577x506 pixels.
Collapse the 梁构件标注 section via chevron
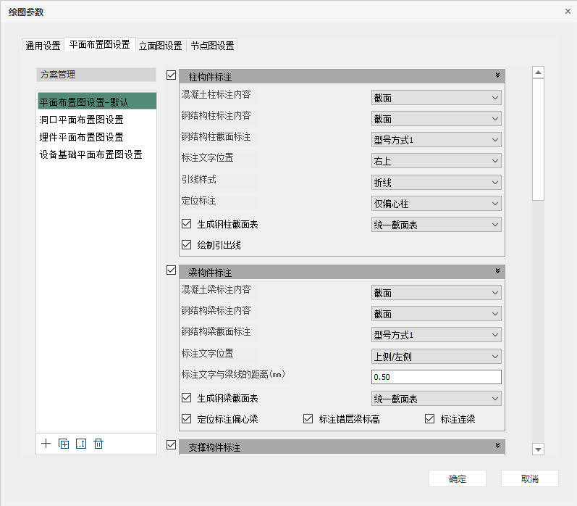point(497,271)
